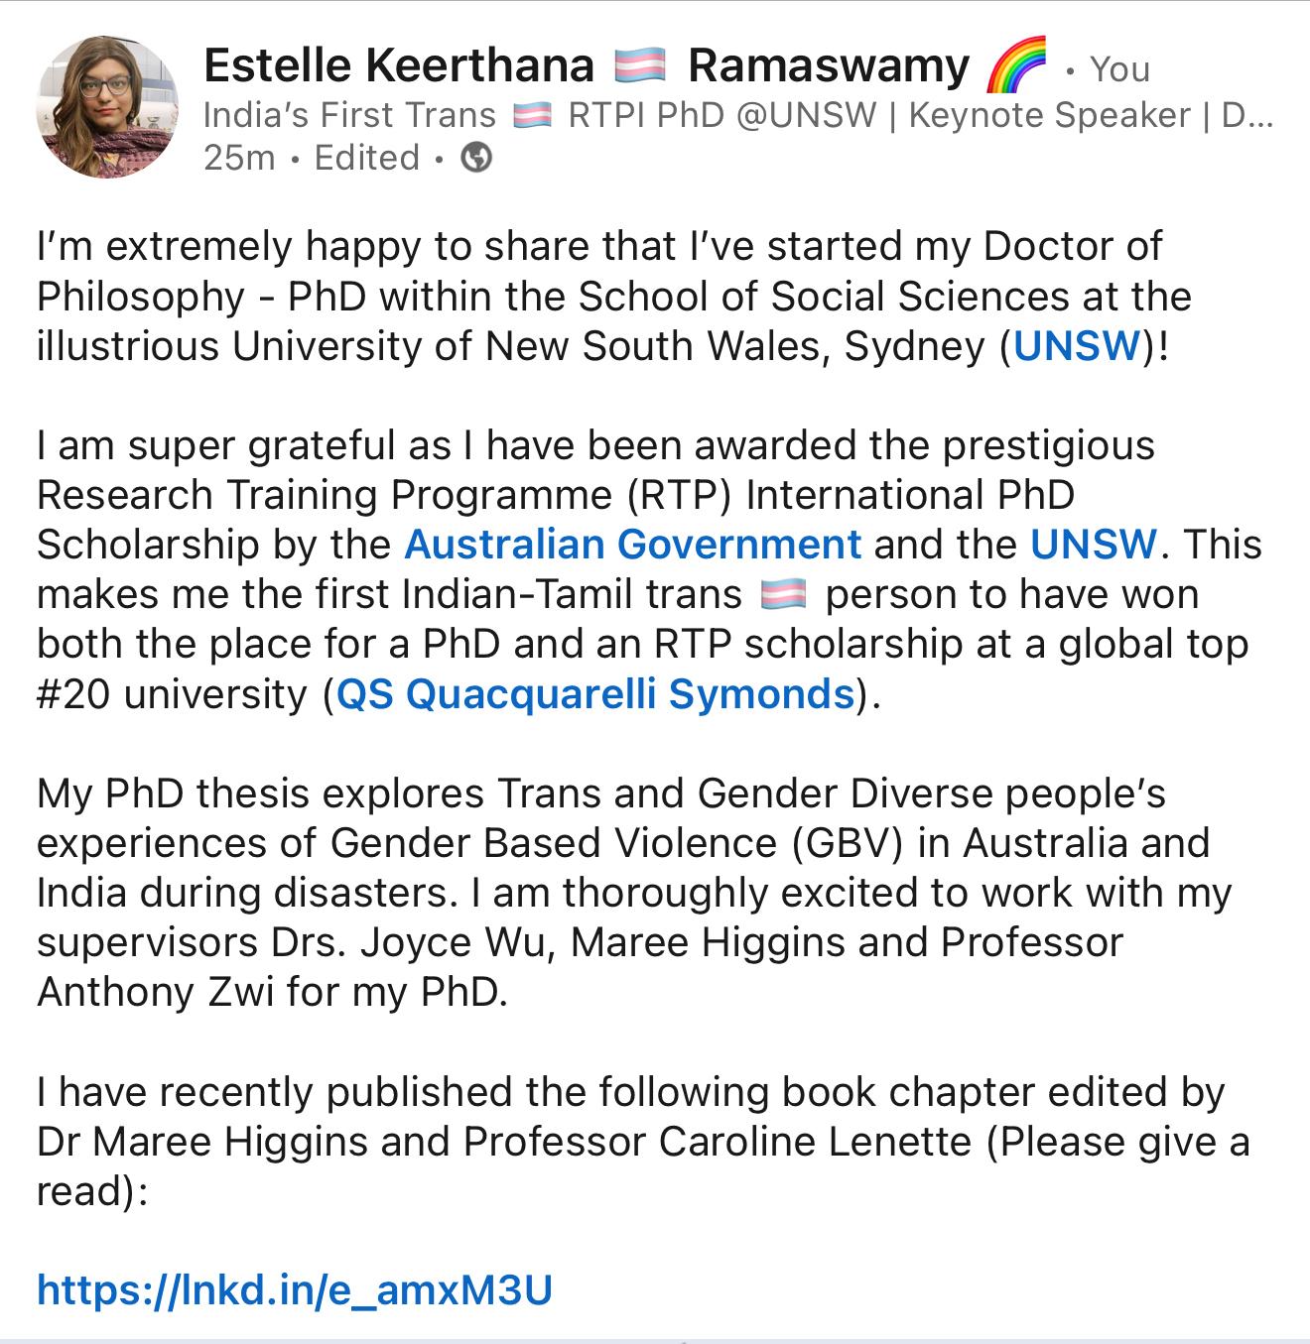1310x1344 pixels.
Task: Click the trans flag emoji in the headline
Action: 532,116
